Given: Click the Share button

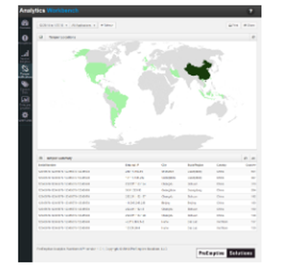Looking at the screenshot, I should pos(249,25).
